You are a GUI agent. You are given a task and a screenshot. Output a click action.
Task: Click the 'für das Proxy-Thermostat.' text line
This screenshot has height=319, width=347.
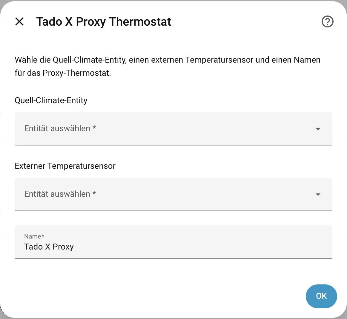coord(63,73)
